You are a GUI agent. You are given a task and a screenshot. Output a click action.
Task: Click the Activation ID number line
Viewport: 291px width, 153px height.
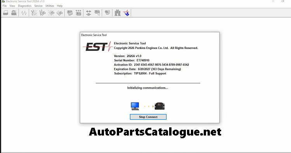click(x=151, y=64)
